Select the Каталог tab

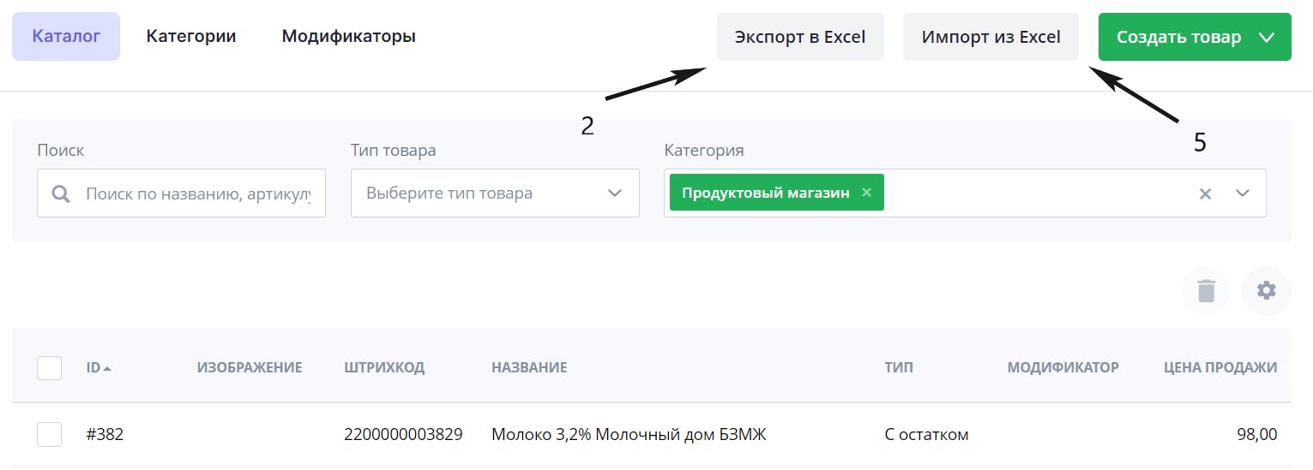(x=66, y=36)
